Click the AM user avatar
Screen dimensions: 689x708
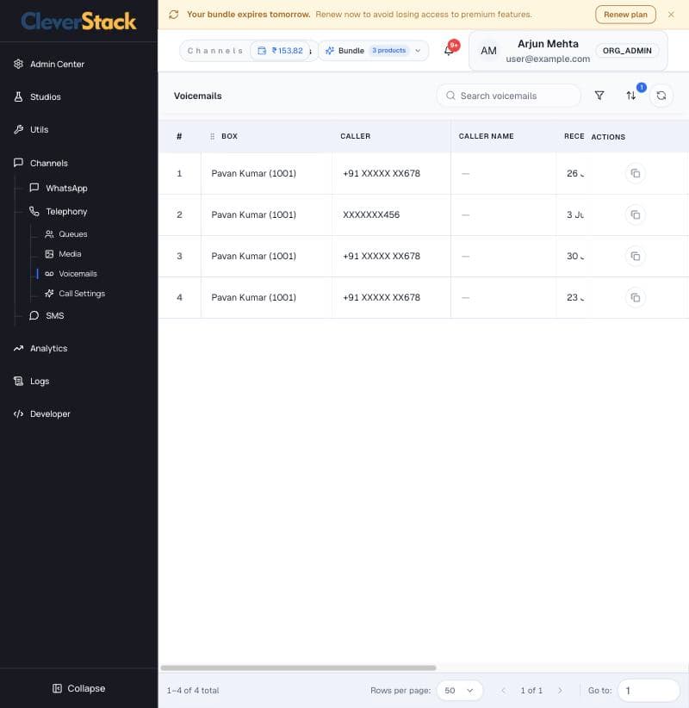(x=488, y=51)
